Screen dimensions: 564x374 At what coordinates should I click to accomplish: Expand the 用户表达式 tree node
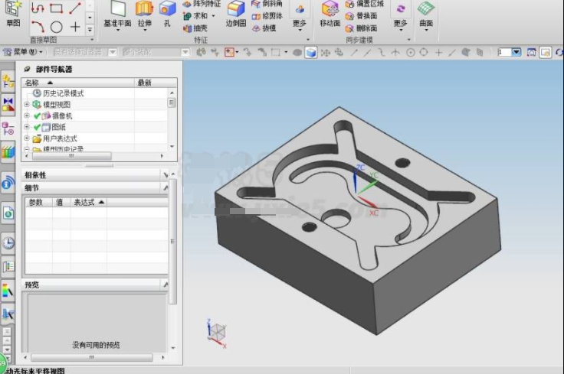click(x=27, y=138)
